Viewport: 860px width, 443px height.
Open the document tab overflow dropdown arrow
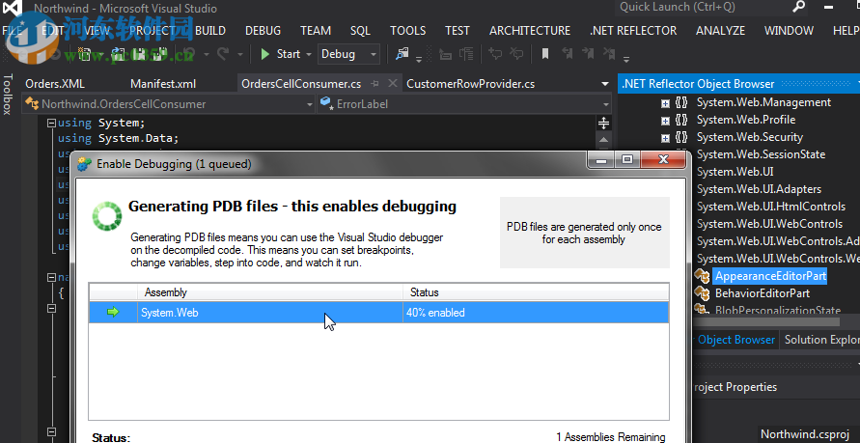point(605,84)
